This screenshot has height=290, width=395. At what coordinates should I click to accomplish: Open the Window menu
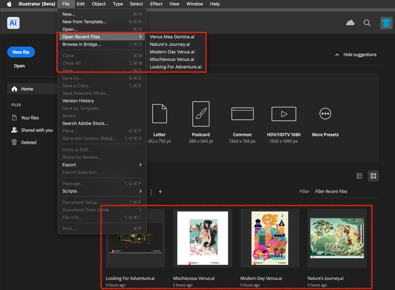(x=195, y=4)
